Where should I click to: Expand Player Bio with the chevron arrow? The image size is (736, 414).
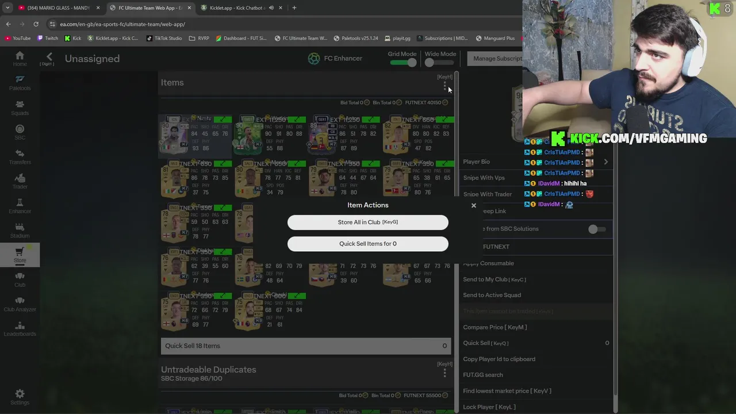(x=605, y=162)
